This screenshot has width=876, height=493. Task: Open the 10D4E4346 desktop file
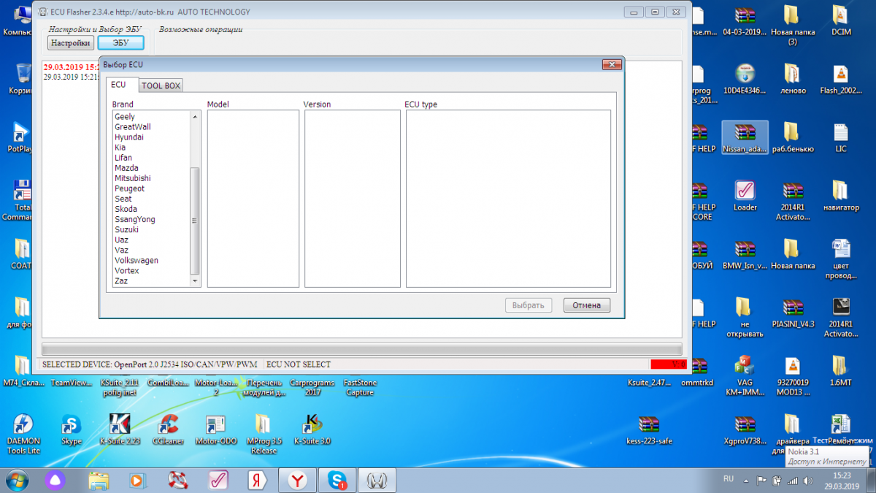tap(745, 79)
